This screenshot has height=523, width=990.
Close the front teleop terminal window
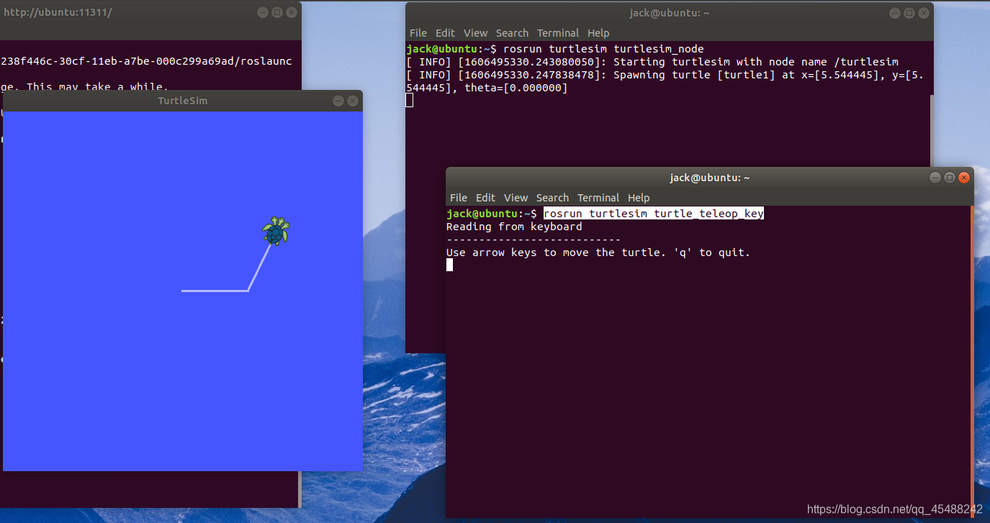pos(964,178)
